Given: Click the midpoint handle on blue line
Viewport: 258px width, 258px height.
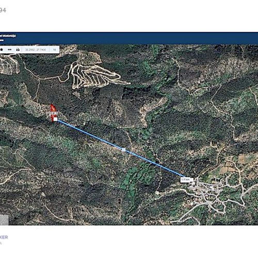Looking at the screenshot, I should click(x=123, y=150).
